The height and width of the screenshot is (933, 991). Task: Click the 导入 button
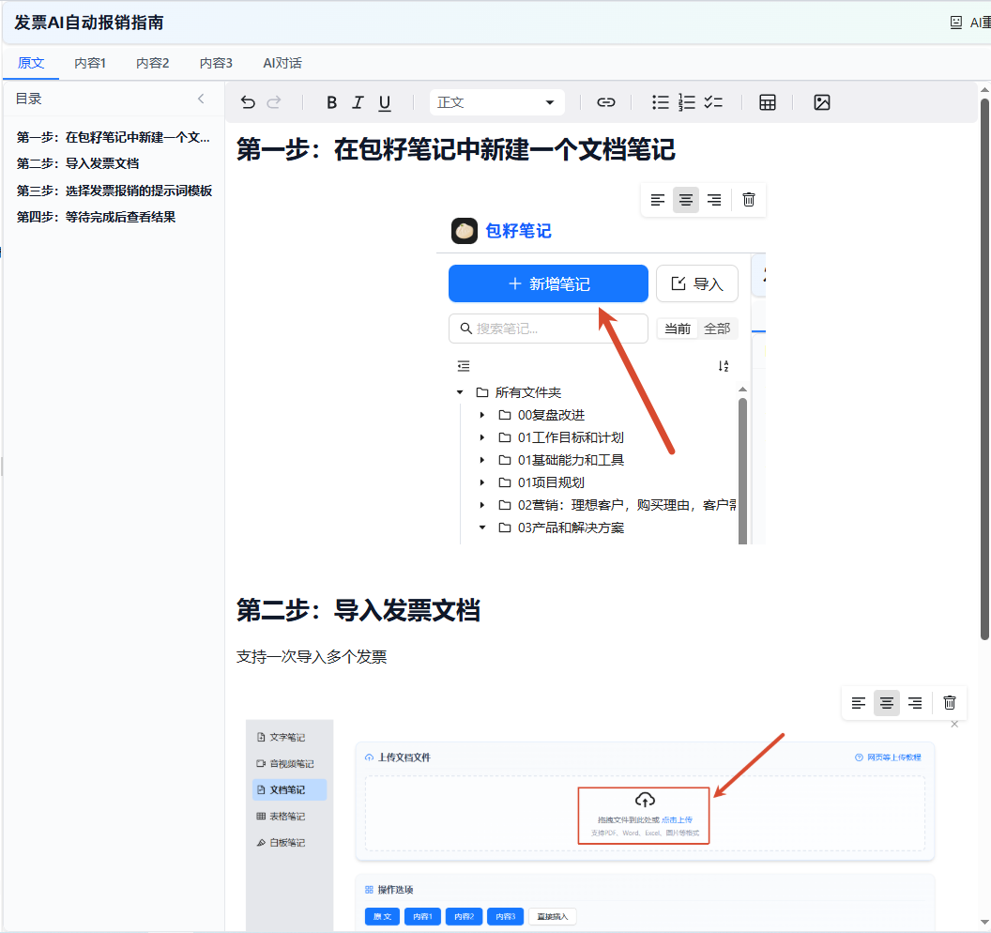(x=697, y=283)
